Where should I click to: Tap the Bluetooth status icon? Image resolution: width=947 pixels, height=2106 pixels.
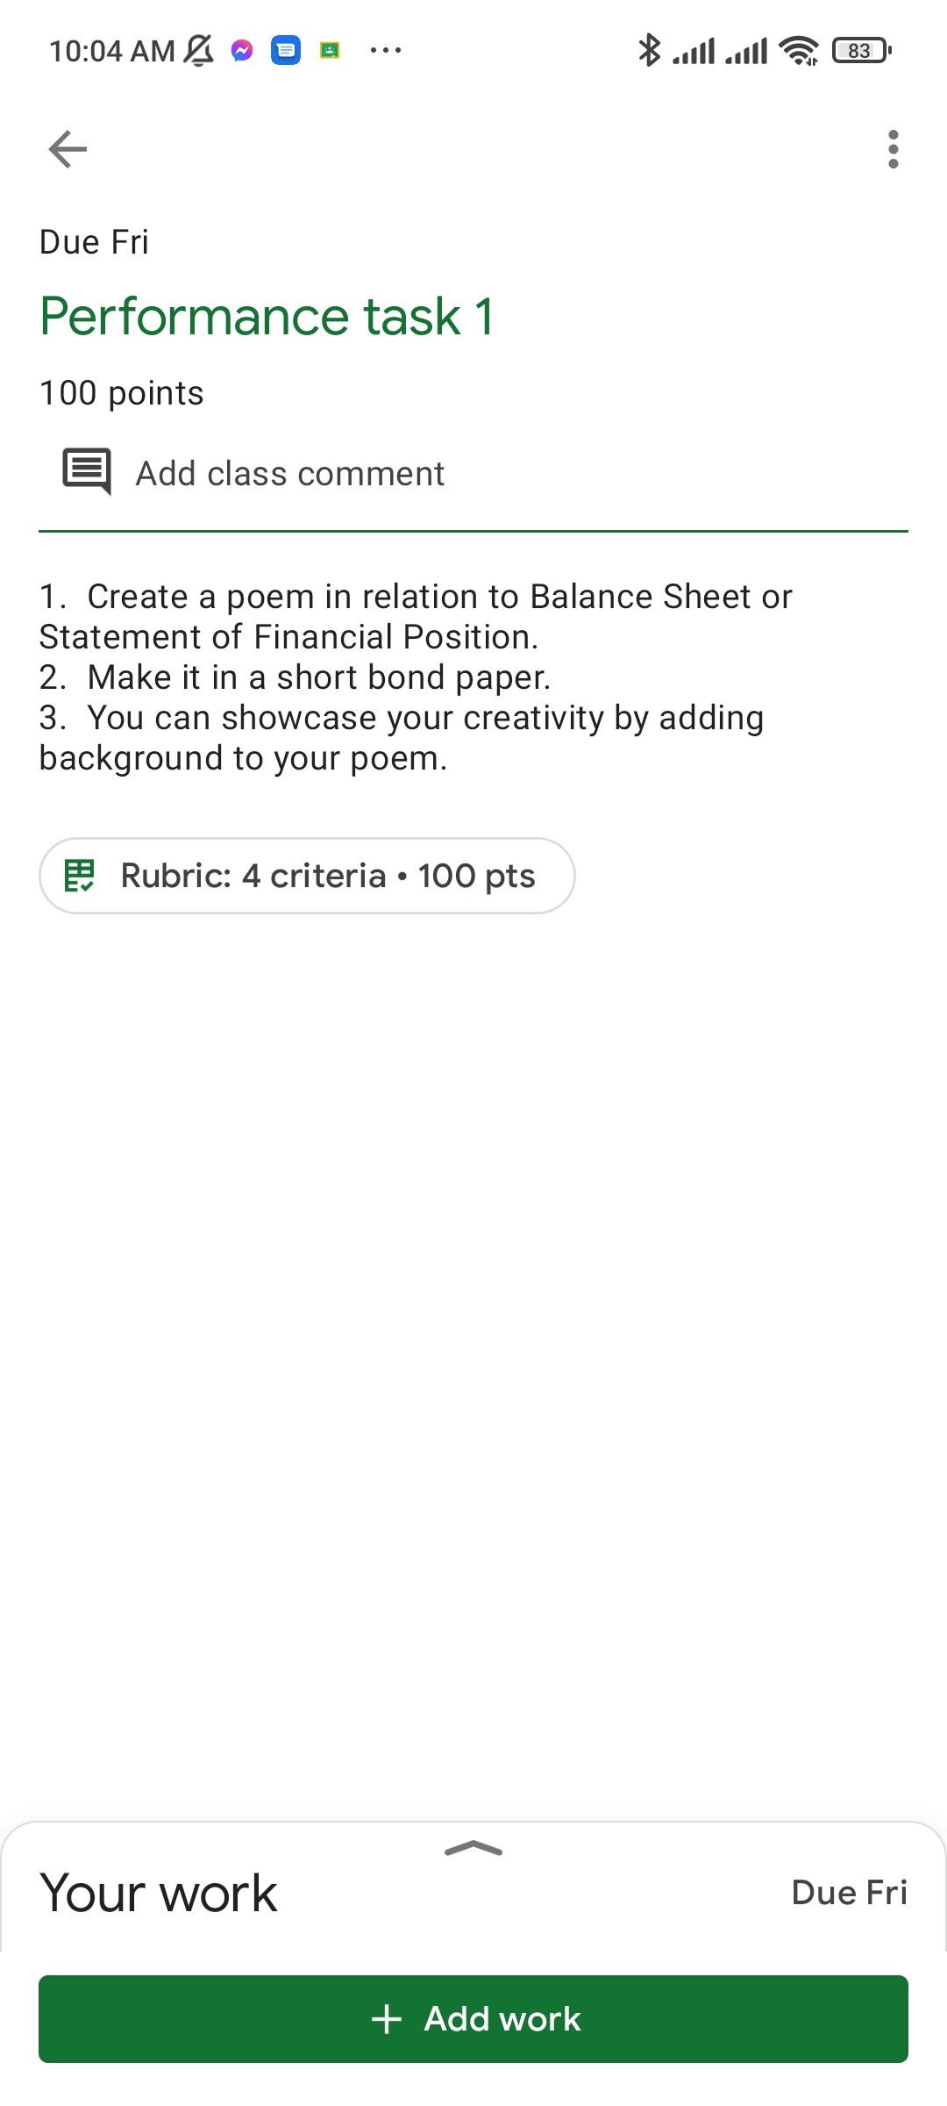pos(649,50)
